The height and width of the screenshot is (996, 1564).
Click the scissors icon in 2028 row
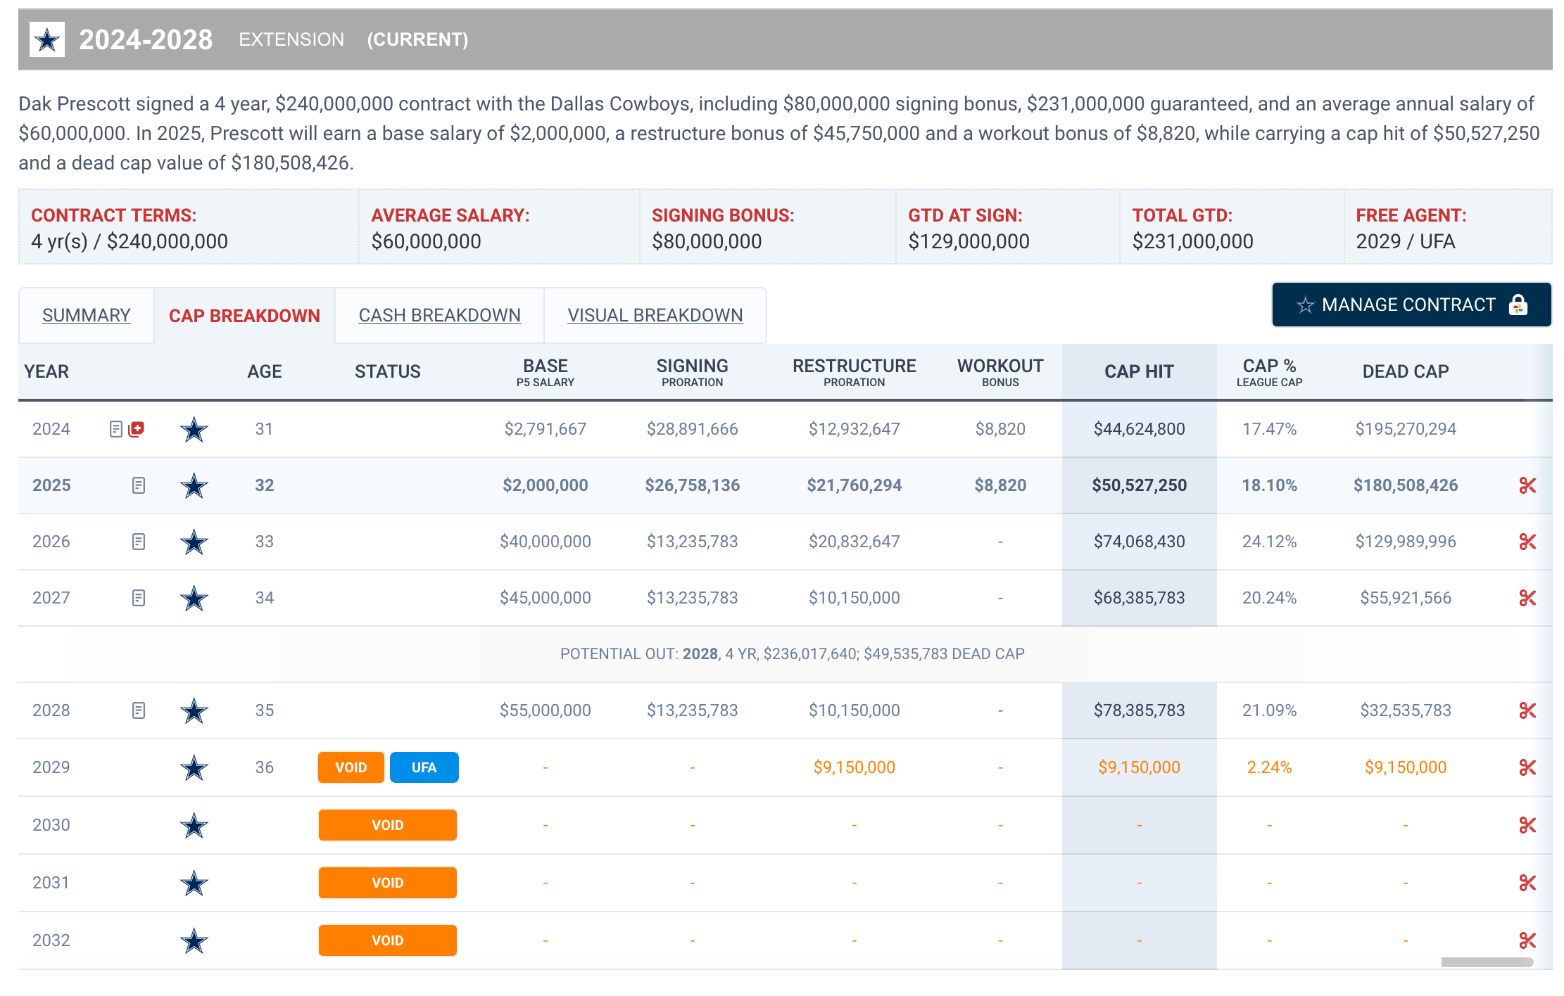click(x=1527, y=710)
